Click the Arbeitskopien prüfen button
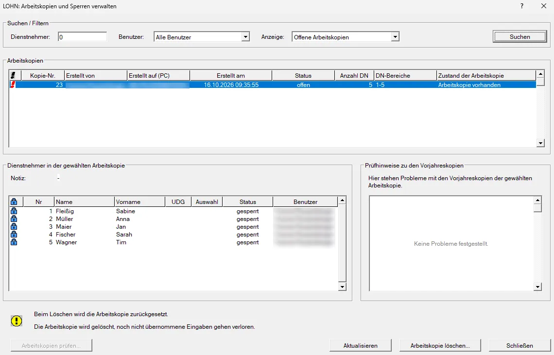This screenshot has width=554, height=355. pyautogui.click(x=51, y=345)
